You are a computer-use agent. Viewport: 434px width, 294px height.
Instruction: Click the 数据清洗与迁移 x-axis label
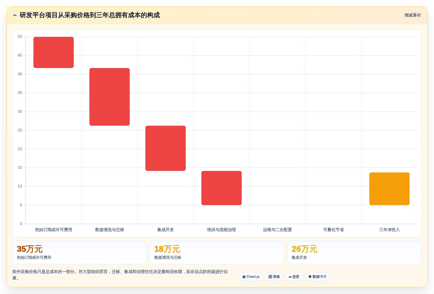coord(110,230)
